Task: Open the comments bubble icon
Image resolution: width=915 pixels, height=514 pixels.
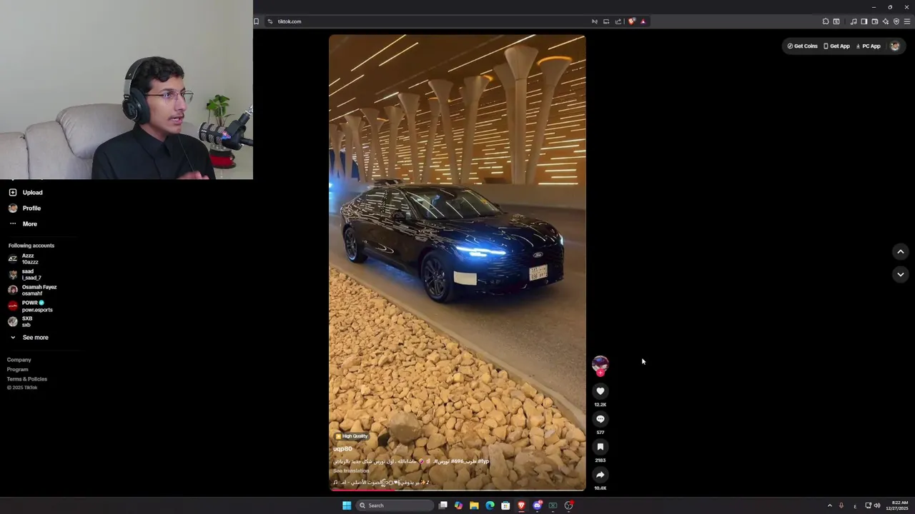Action: coord(600,419)
